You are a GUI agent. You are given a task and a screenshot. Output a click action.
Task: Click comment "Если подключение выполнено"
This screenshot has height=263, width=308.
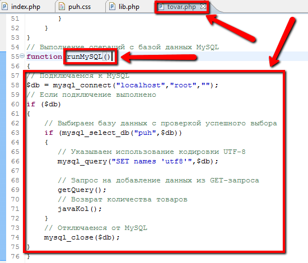click(x=91, y=95)
